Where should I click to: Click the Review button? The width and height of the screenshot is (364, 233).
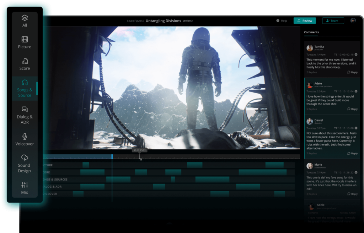click(x=305, y=21)
